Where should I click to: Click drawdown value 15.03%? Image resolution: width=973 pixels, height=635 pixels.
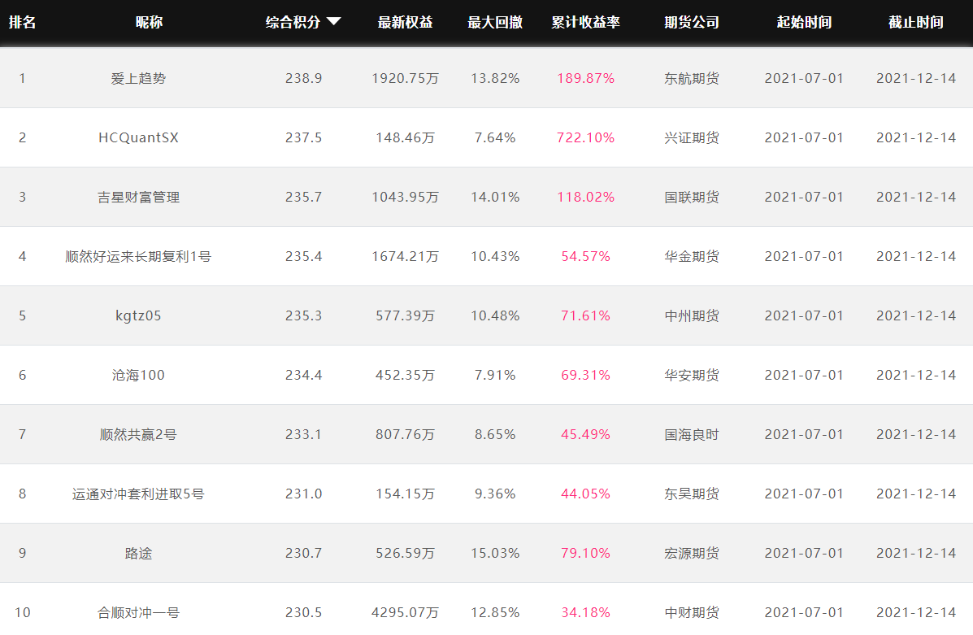[495, 553]
